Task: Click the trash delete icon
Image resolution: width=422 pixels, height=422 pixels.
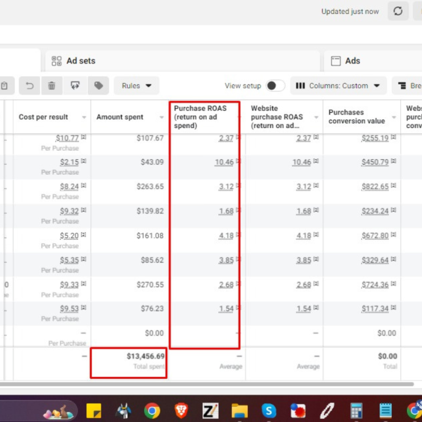Action: (52, 86)
